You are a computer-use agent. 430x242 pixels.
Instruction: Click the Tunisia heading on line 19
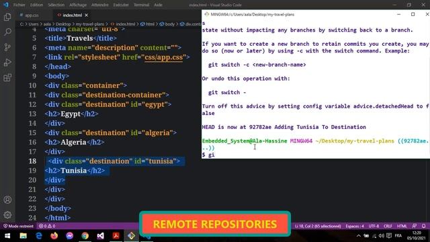pyautogui.click(x=74, y=171)
